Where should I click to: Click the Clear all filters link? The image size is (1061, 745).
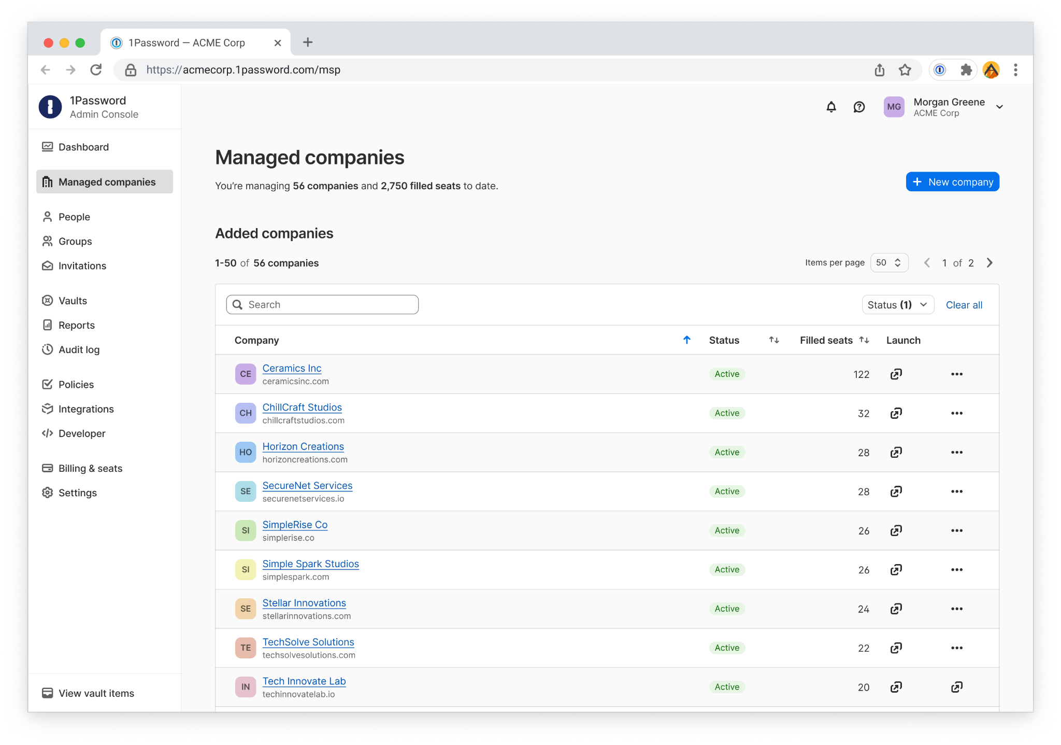point(964,305)
